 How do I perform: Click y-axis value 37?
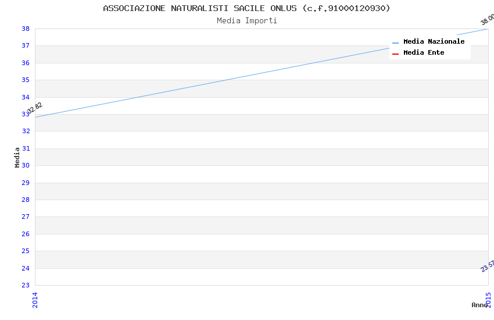(26, 46)
